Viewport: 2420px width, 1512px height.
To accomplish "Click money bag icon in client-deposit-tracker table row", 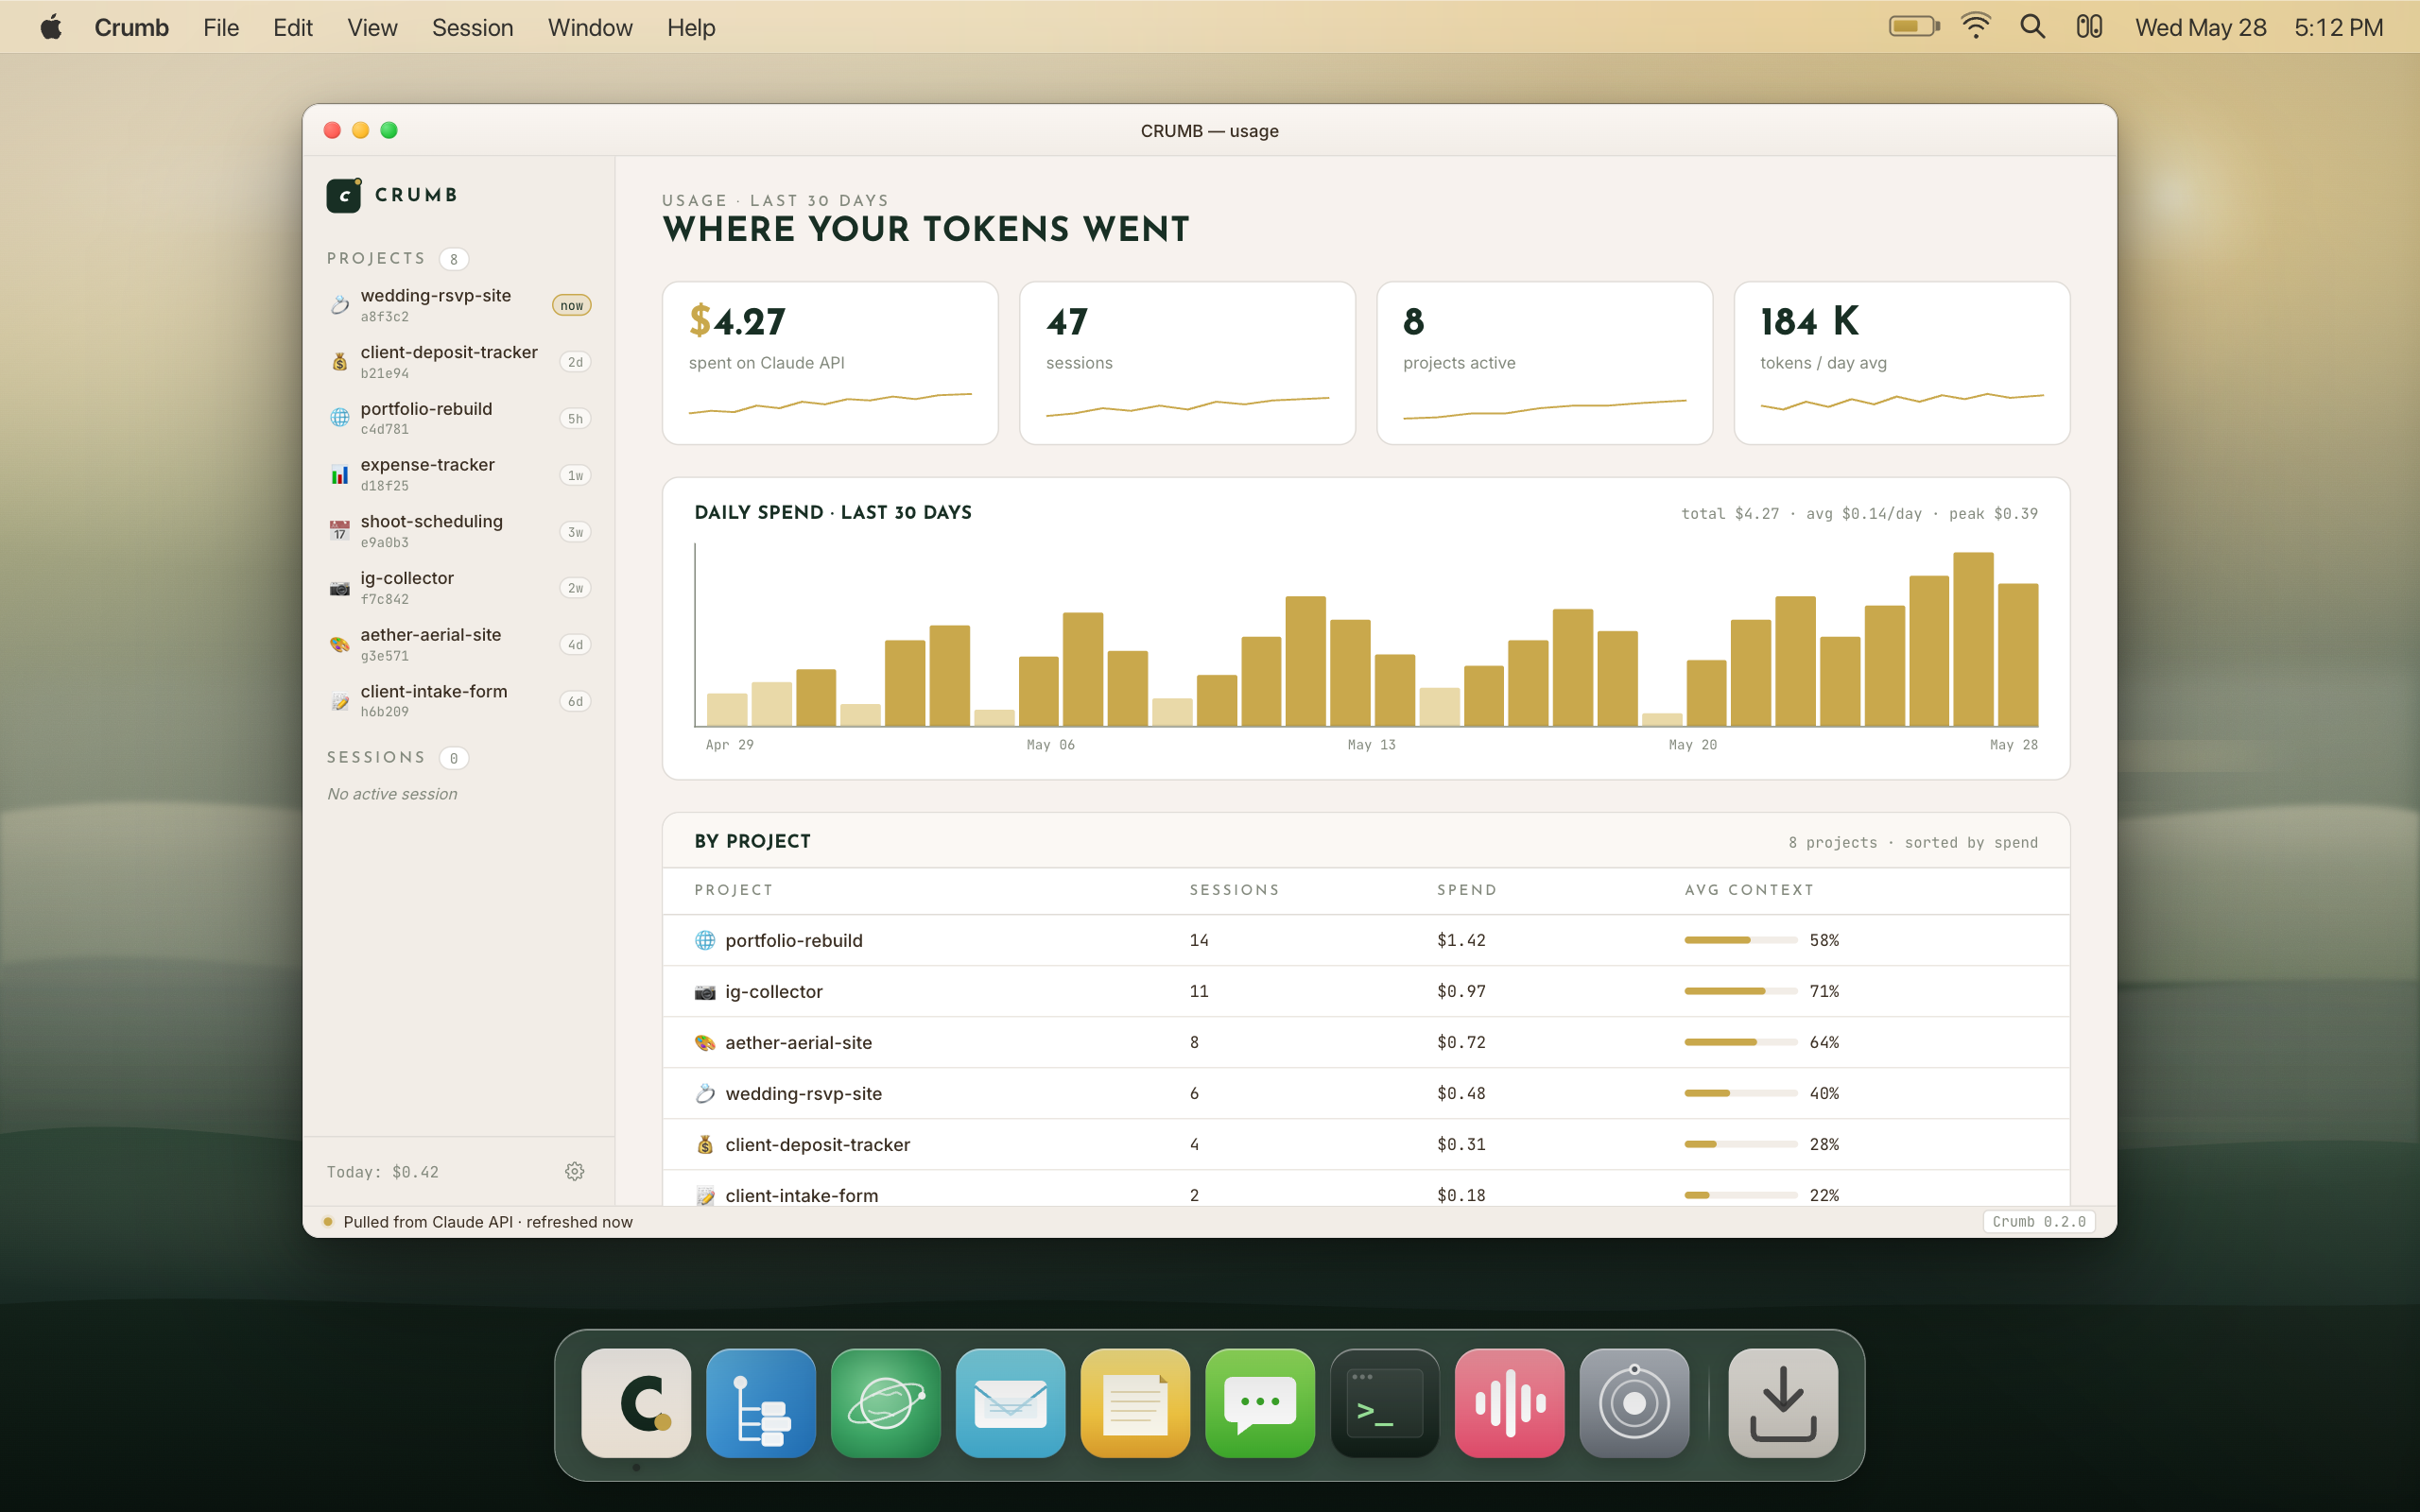I will (705, 1144).
